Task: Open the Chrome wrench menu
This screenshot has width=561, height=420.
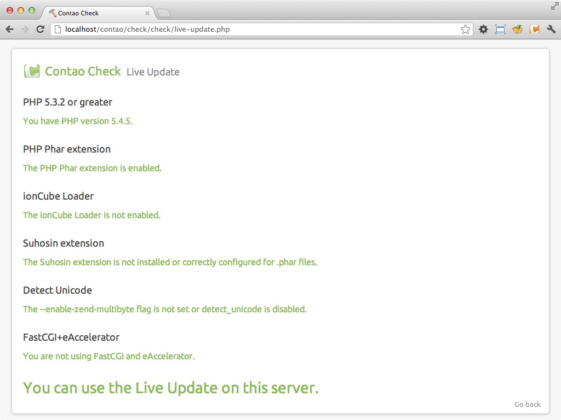Action: [x=551, y=30]
